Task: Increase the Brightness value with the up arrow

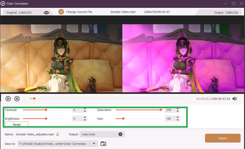Action: (85, 117)
